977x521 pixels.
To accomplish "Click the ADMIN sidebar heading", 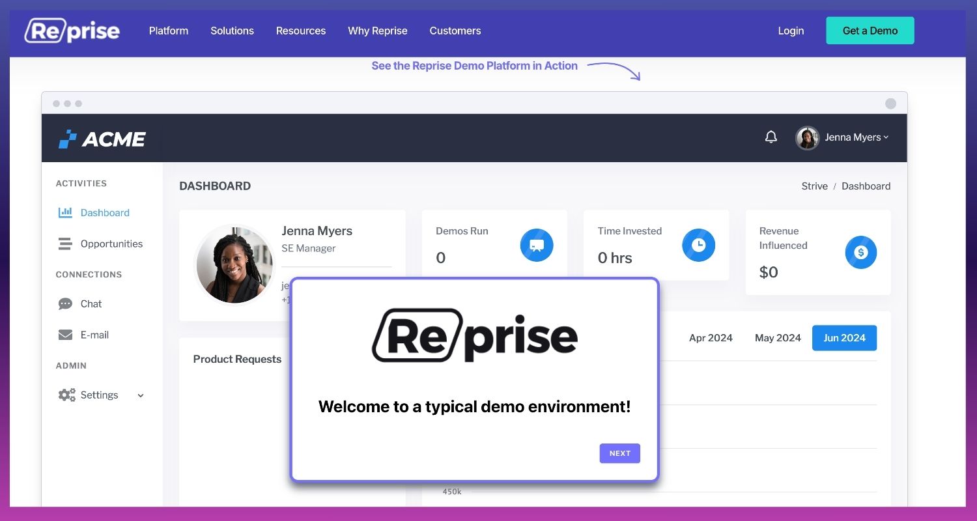I will [71, 366].
